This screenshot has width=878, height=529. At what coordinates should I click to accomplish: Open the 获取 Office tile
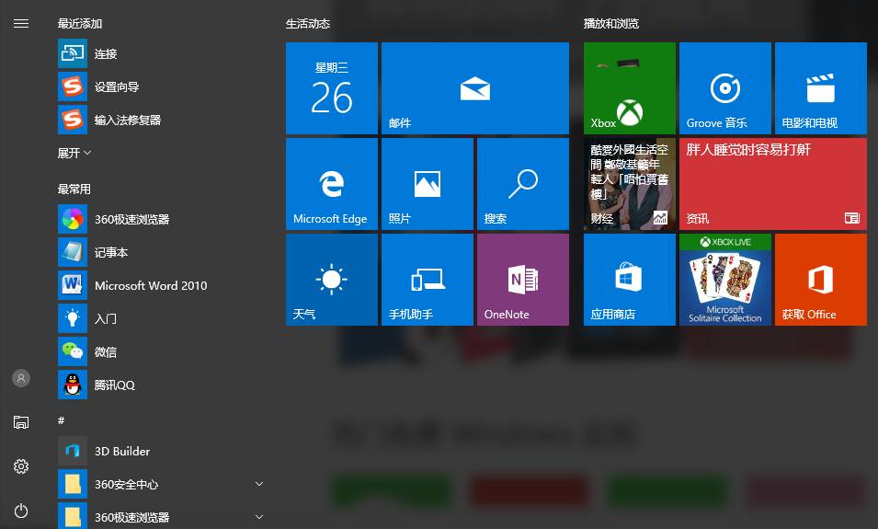pyautogui.click(x=821, y=280)
